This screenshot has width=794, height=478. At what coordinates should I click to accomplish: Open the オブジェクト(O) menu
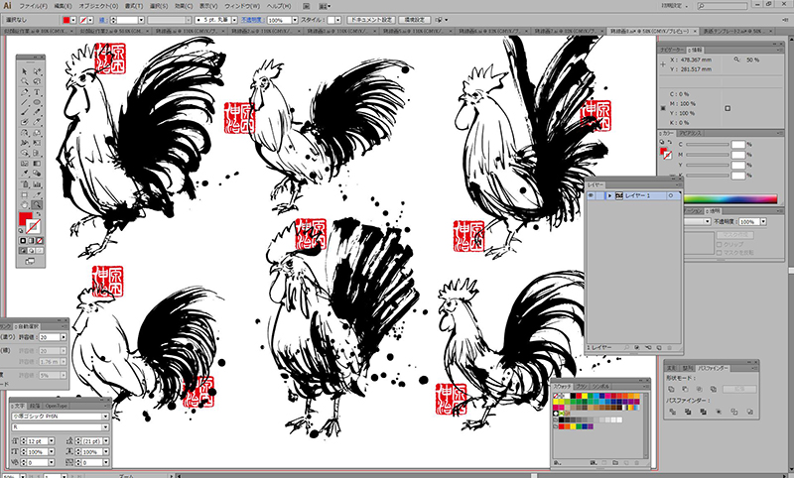point(98,6)
